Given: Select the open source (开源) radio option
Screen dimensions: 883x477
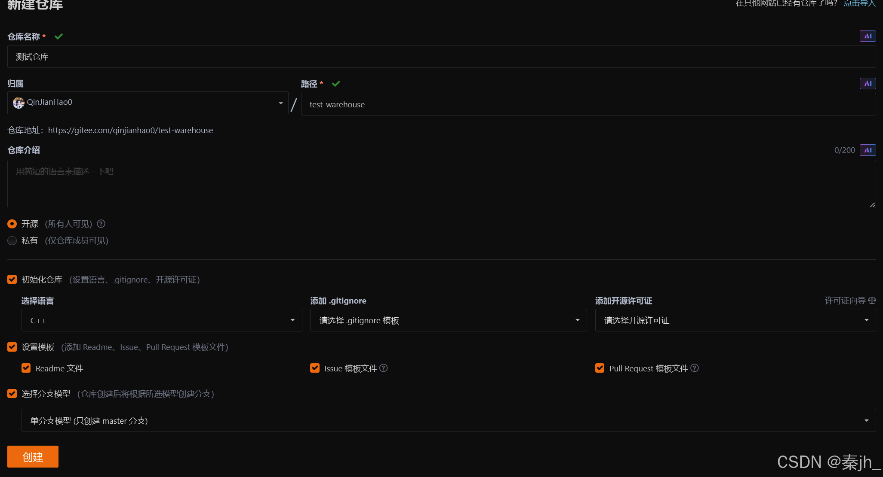Looking at the screenshot, I should (x=12, y=224).
